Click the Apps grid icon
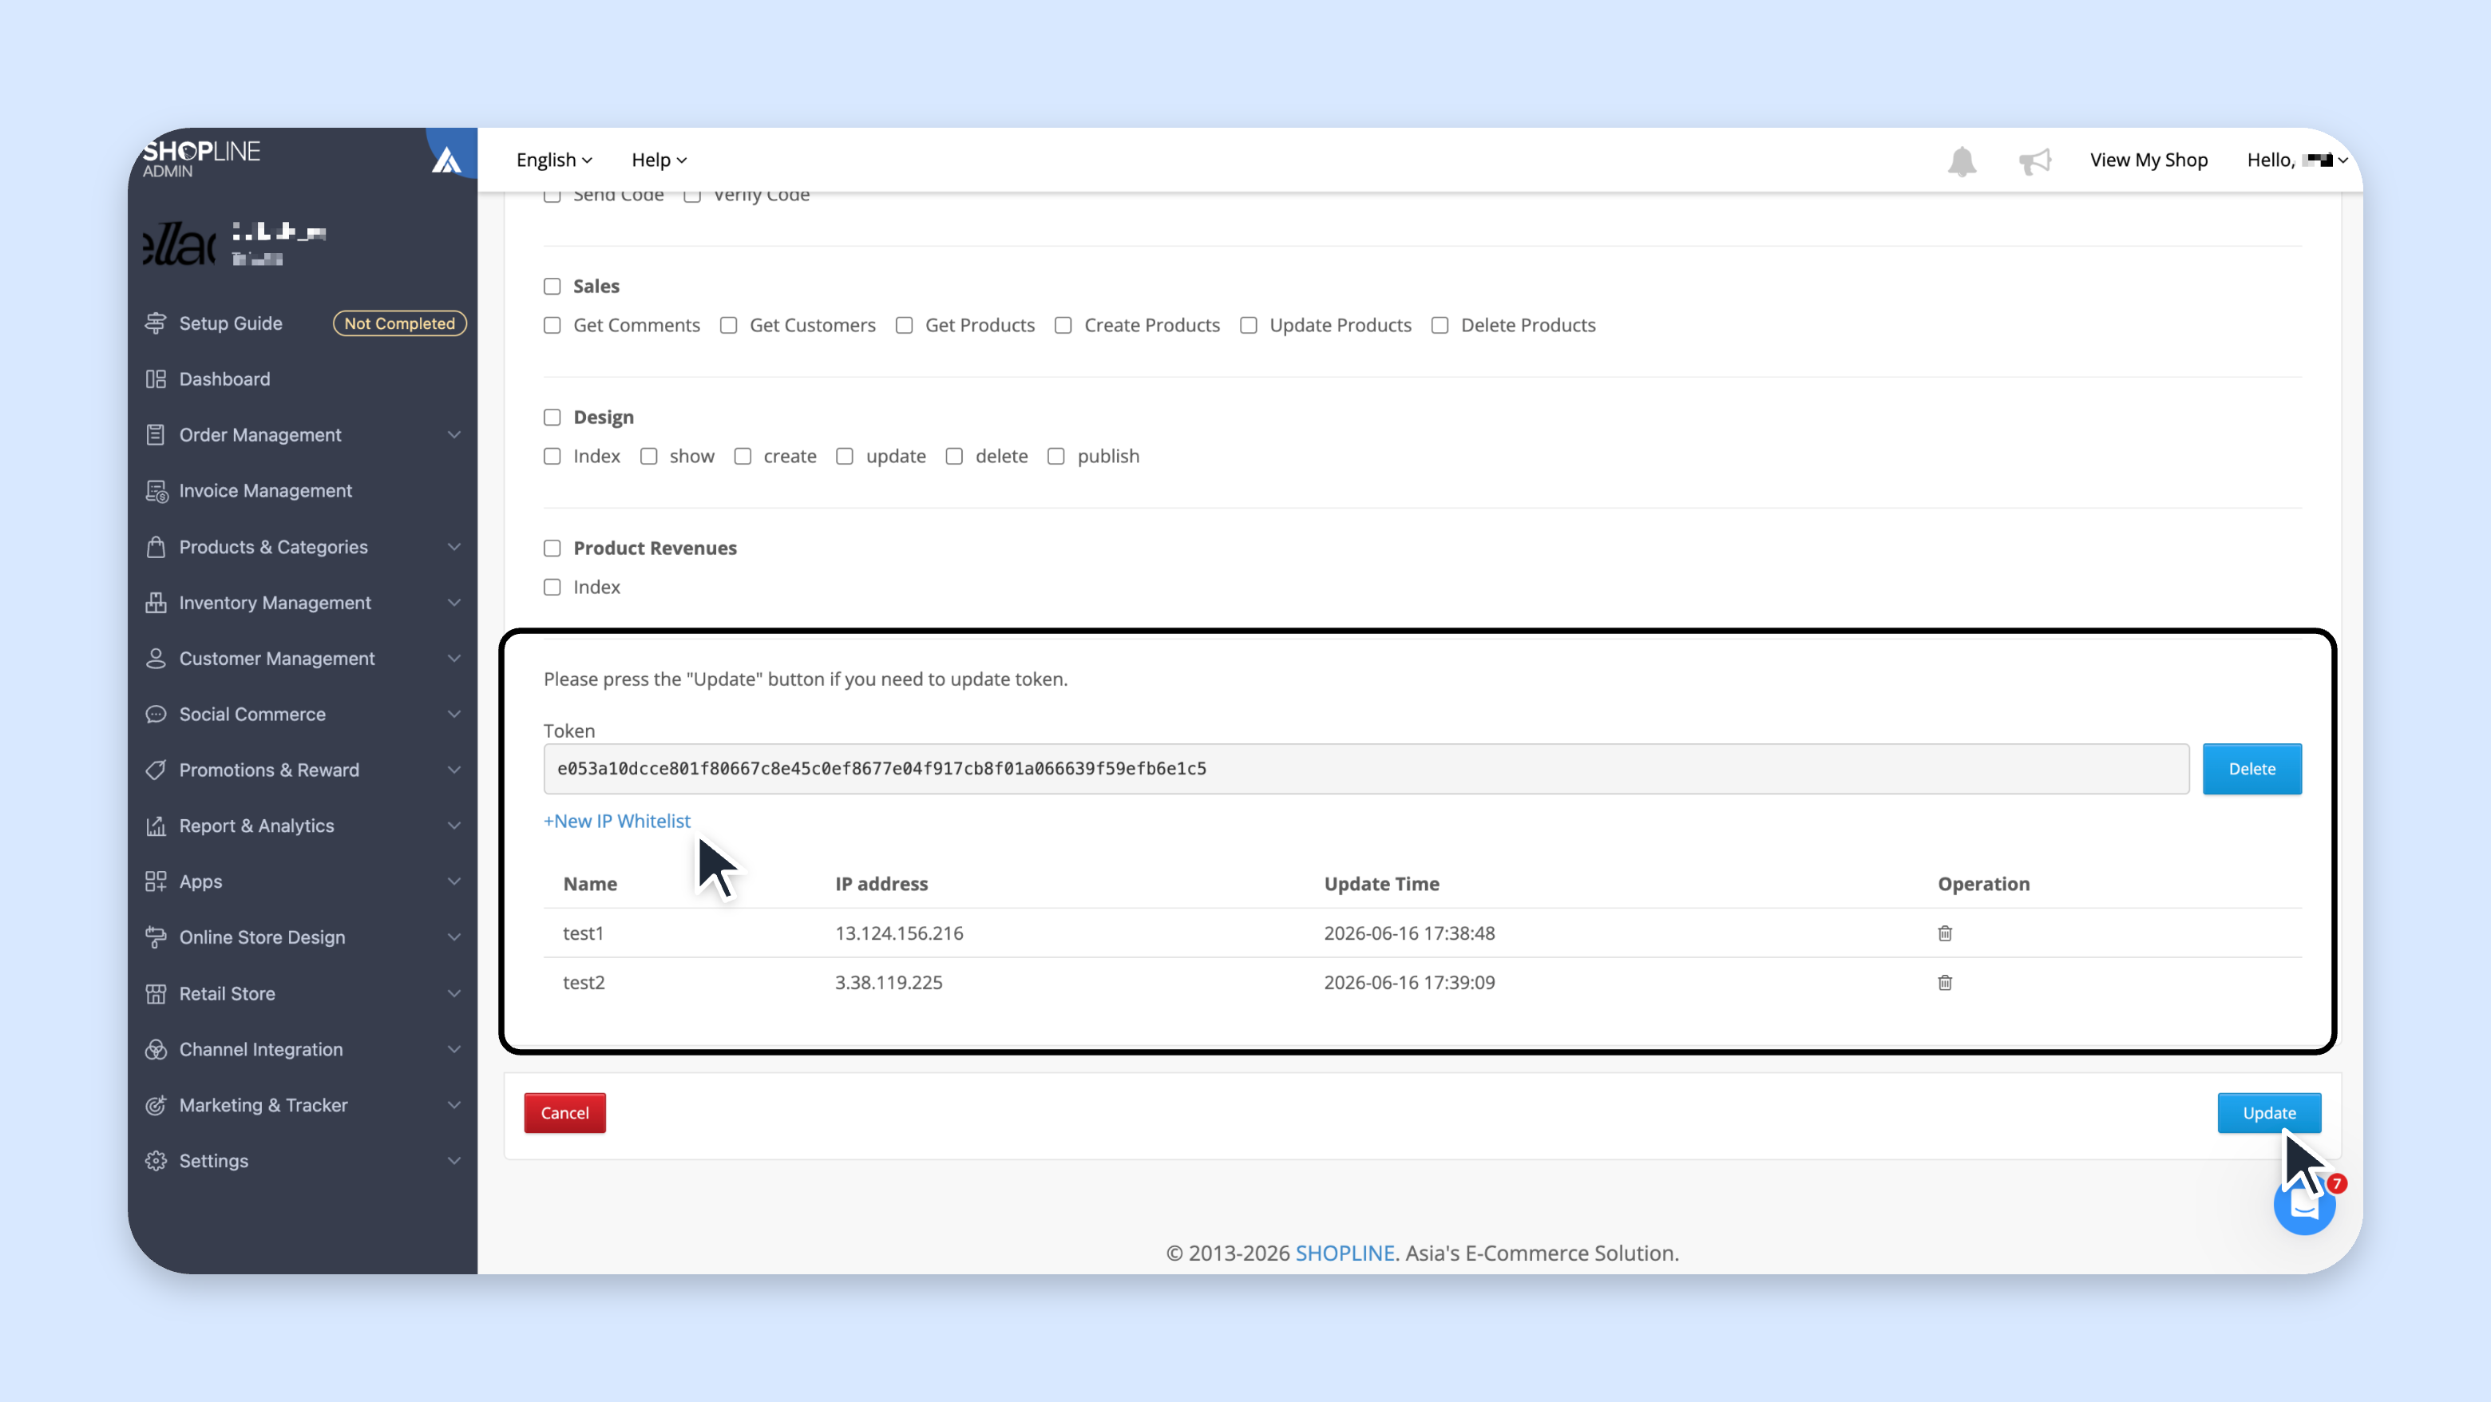The image size is (2491, 1402). click(155, 881)
